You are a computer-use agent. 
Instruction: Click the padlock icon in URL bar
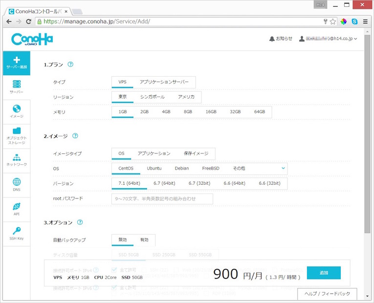click(40, 22)
